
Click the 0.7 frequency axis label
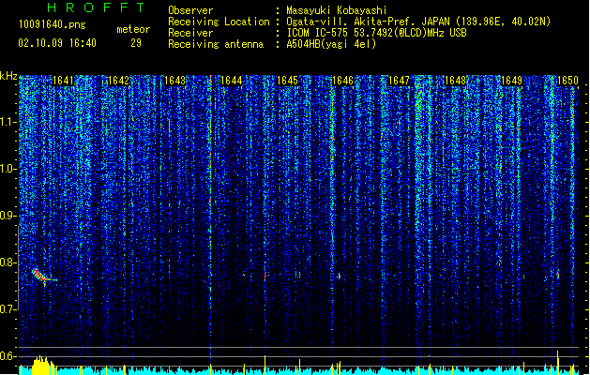8,309
